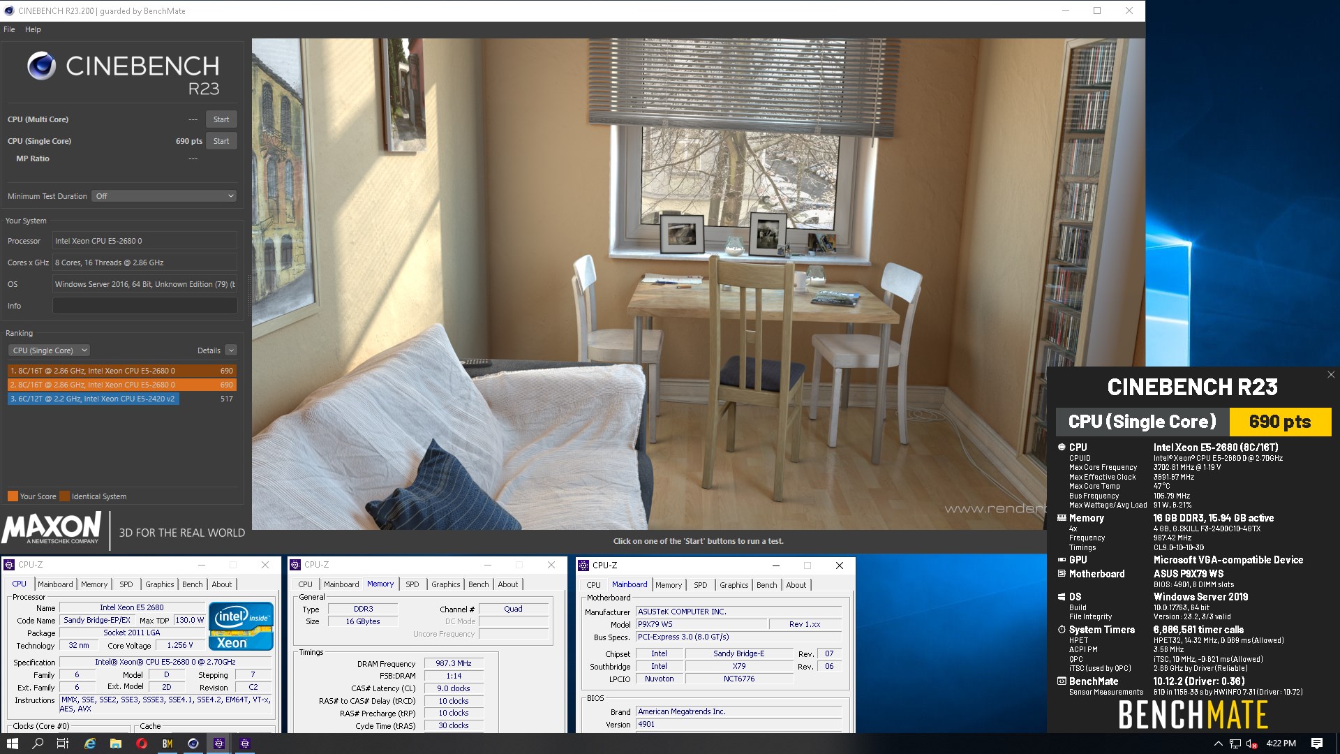Open Task View from the taskbar
The image size is (1340, 754).
(63, 744)
